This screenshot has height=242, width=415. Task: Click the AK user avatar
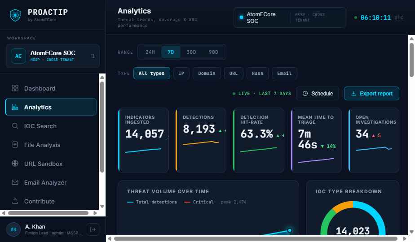coord(13,229)
